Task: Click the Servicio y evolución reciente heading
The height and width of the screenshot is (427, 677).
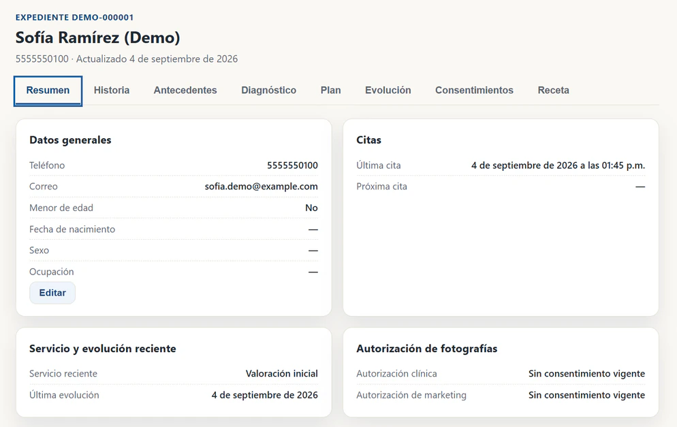Action: pos(103,349)
